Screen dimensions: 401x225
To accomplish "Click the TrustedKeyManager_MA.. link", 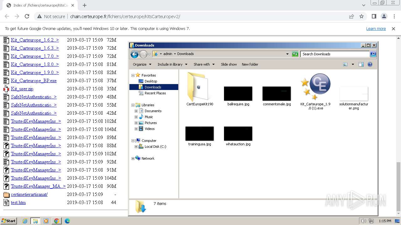I will pyautogui.click(x=38, y=186).
